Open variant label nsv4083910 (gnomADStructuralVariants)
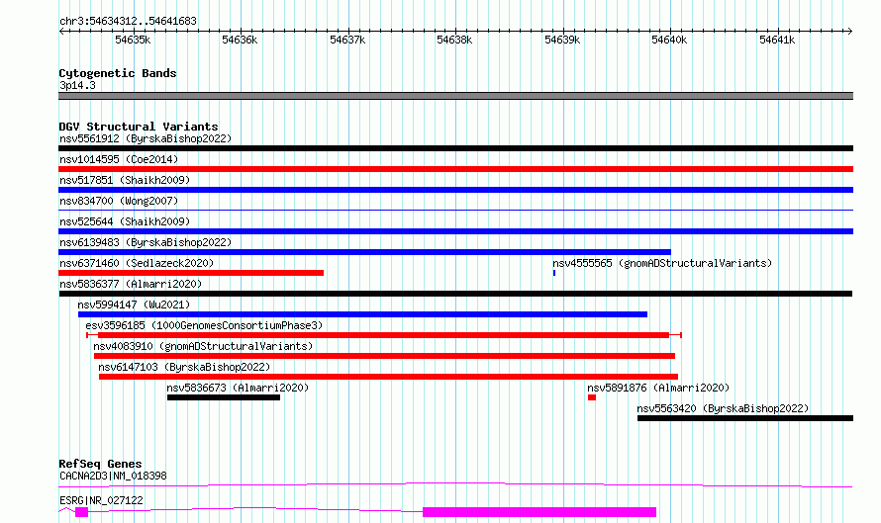Screen dimensions: 881x523 point(203,346)
